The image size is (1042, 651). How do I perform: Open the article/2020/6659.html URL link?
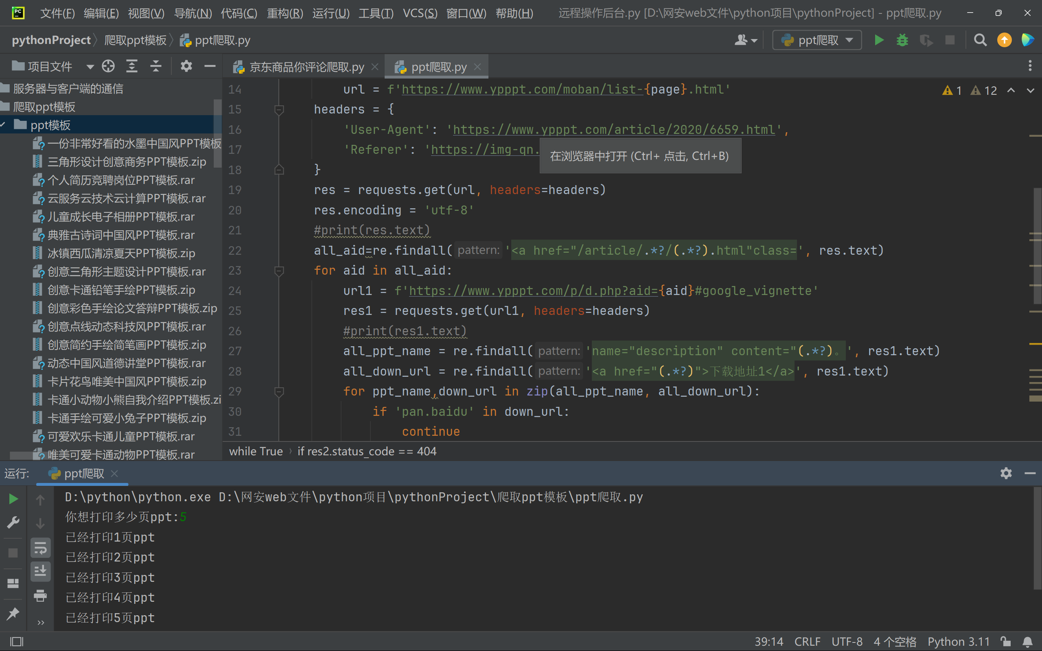[614, 129]
